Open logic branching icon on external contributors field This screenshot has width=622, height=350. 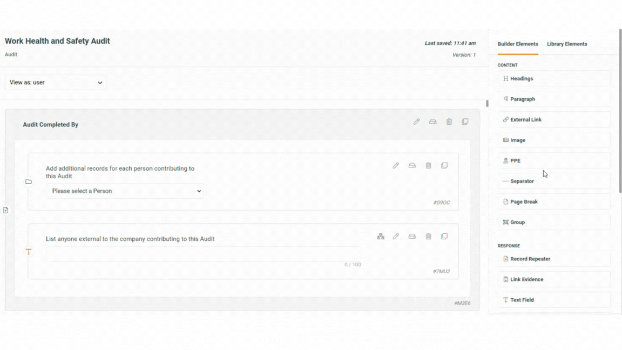click(381, 237)
